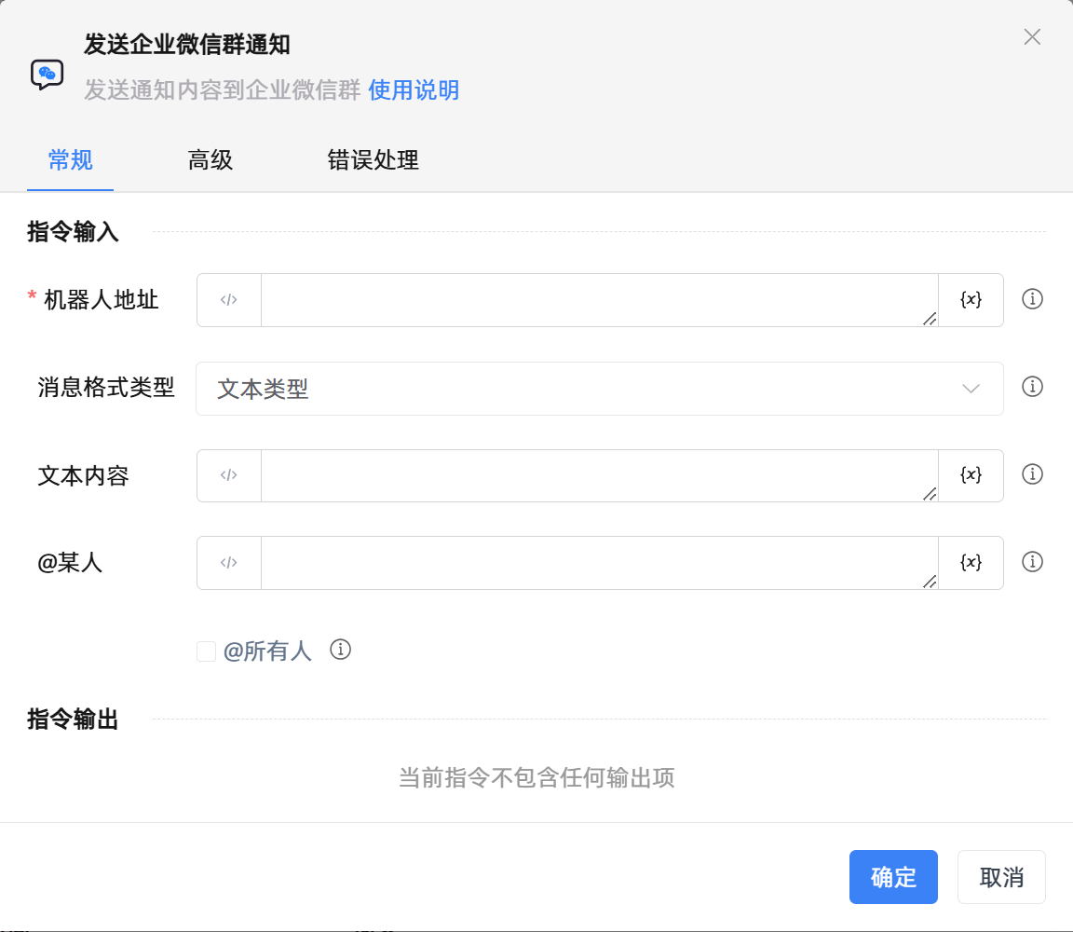Switch to the 错误处理 tab
Screen dimensions: 1073x932
pos(373,160)
